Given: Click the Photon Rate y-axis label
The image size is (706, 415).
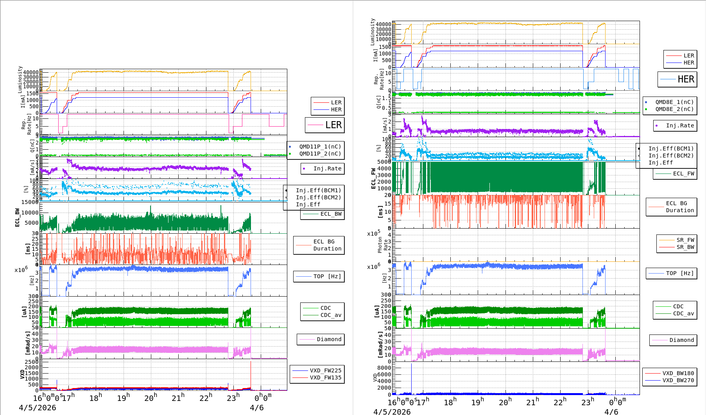Looking at the screenshot, I should point(383,245).
